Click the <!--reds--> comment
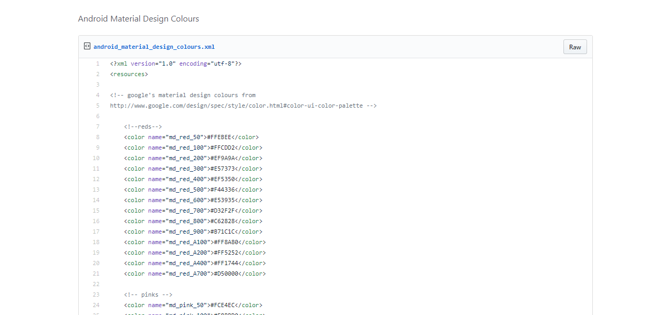The height and width of the screenshot is (315, 659). 143,127
